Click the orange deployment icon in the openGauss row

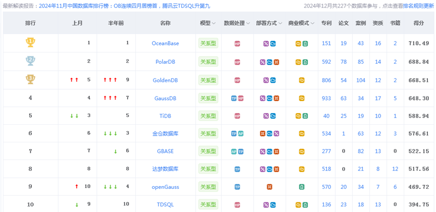269,187
